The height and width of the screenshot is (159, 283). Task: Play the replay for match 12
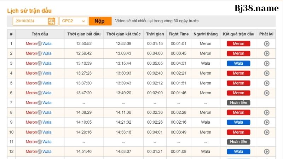(267, 152)
